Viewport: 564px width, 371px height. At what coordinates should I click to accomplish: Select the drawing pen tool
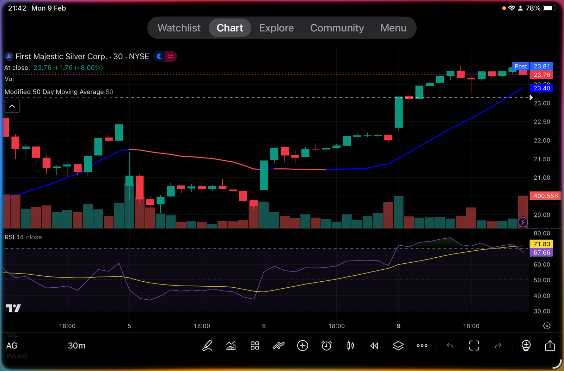coord(207,346)
